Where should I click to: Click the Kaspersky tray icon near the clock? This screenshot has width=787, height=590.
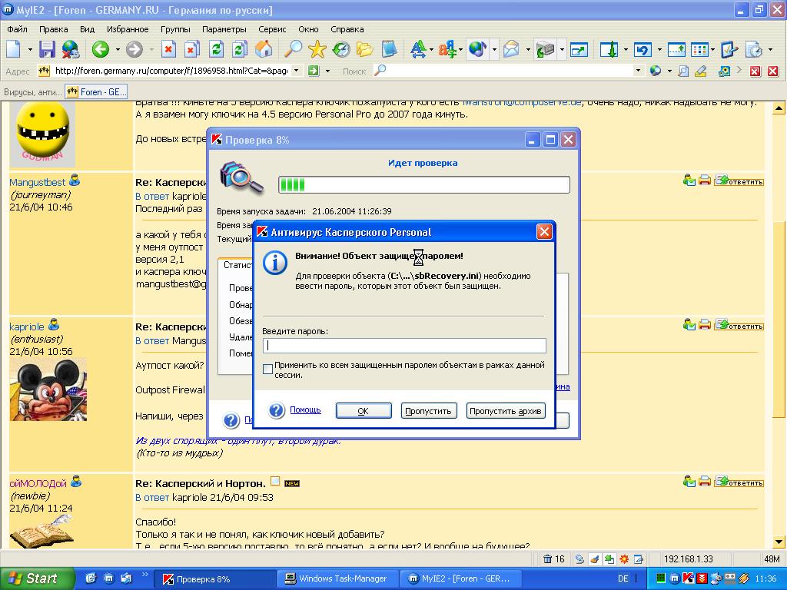click(689, 578)
